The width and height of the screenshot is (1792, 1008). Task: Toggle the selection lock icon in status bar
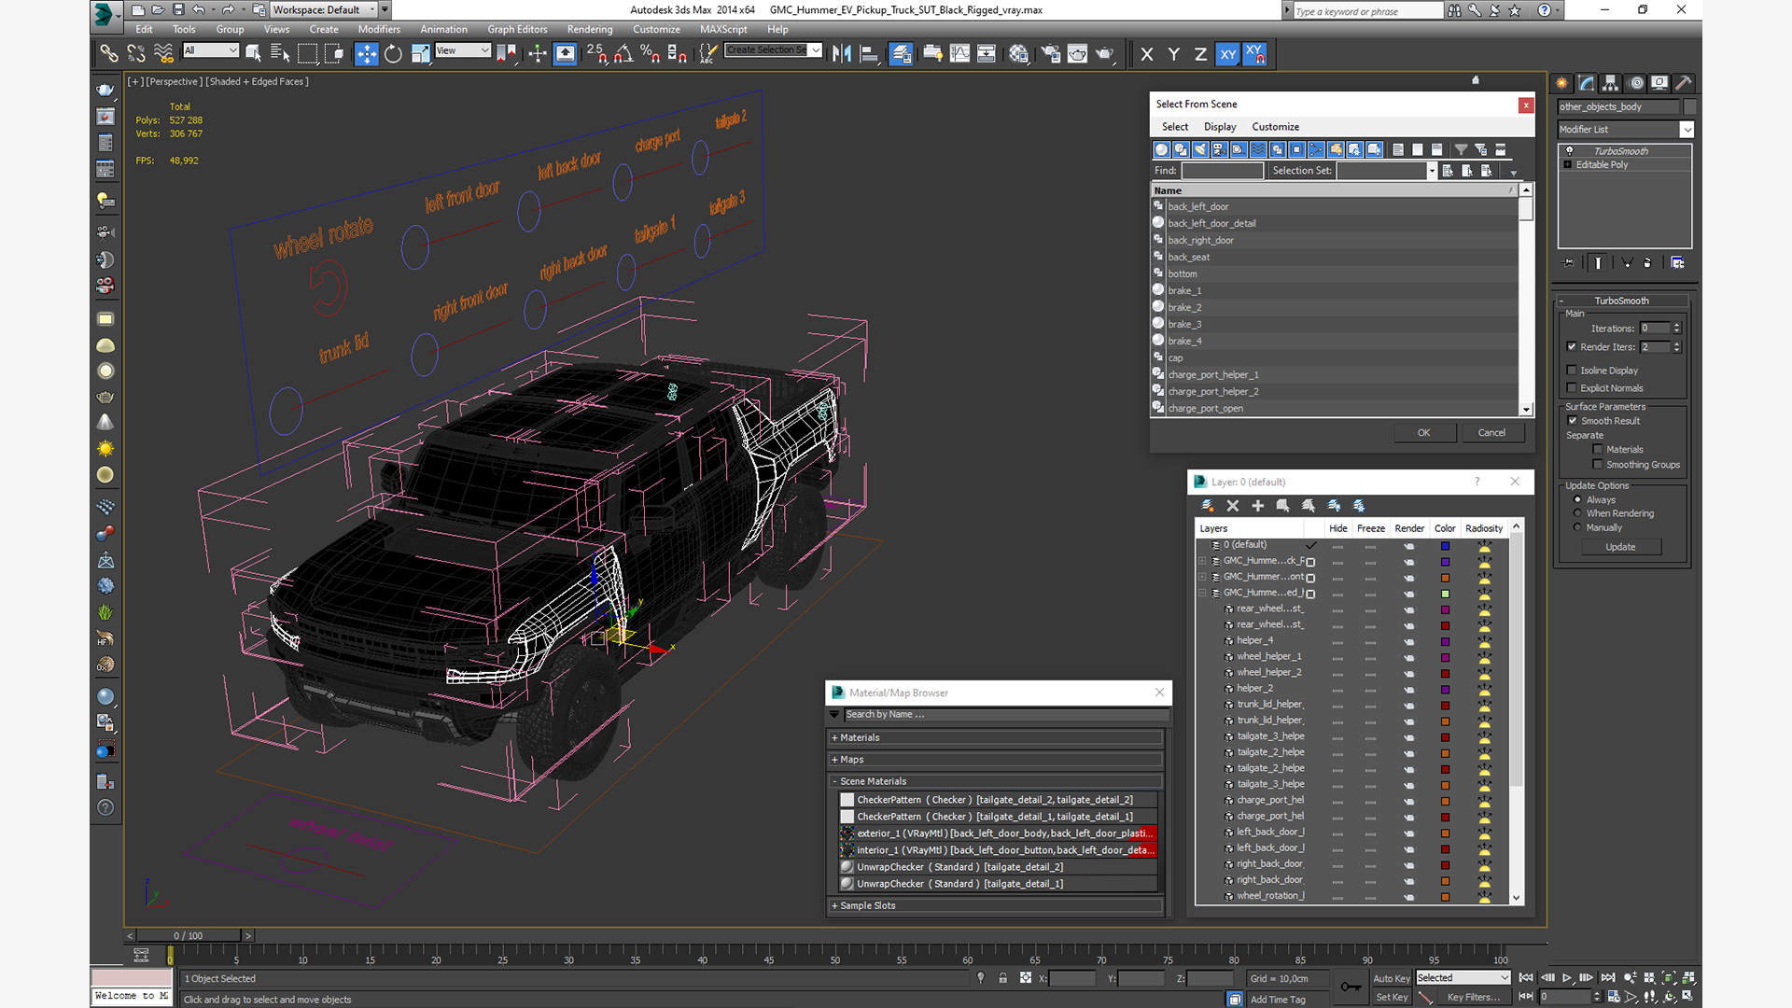pos(1002,978)
